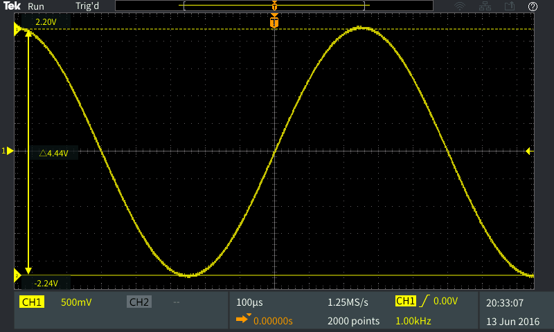Click the Tek logo
Viewport: 554px width, 332px height.
click(x=12, y=6)
